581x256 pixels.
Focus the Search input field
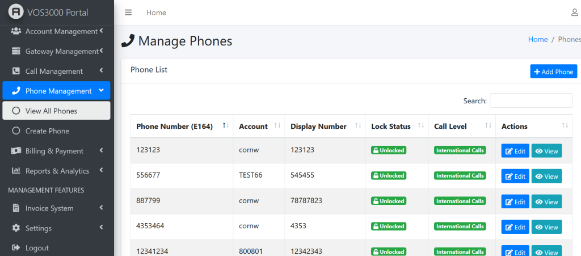531,100
